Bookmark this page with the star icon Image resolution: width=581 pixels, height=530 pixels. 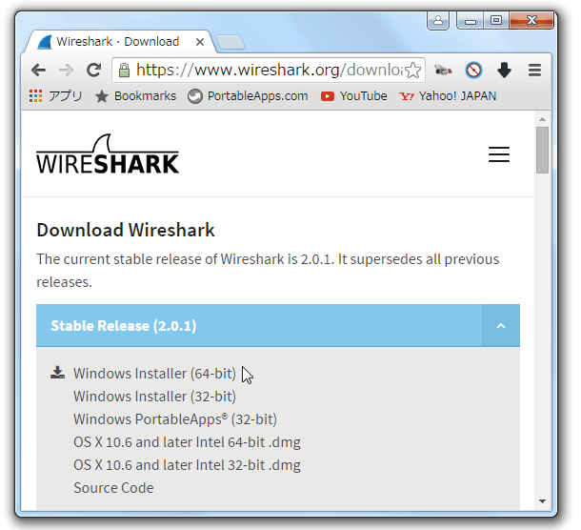(412, 71)
